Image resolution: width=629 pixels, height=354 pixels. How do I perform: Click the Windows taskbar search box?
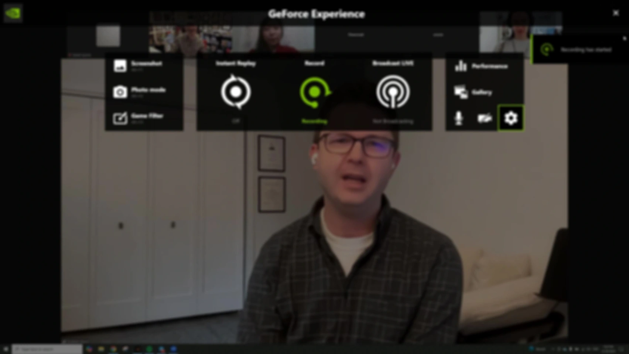pyautogui.click(x=47, y=349)
